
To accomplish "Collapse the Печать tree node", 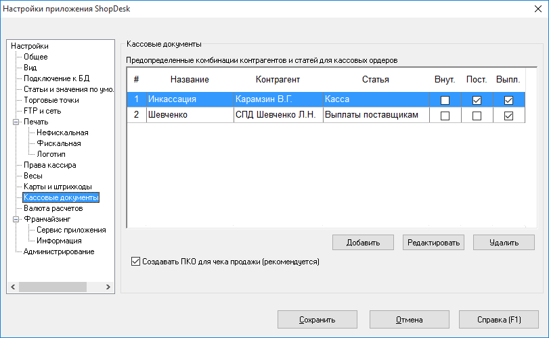I will [x=16, y=122].
